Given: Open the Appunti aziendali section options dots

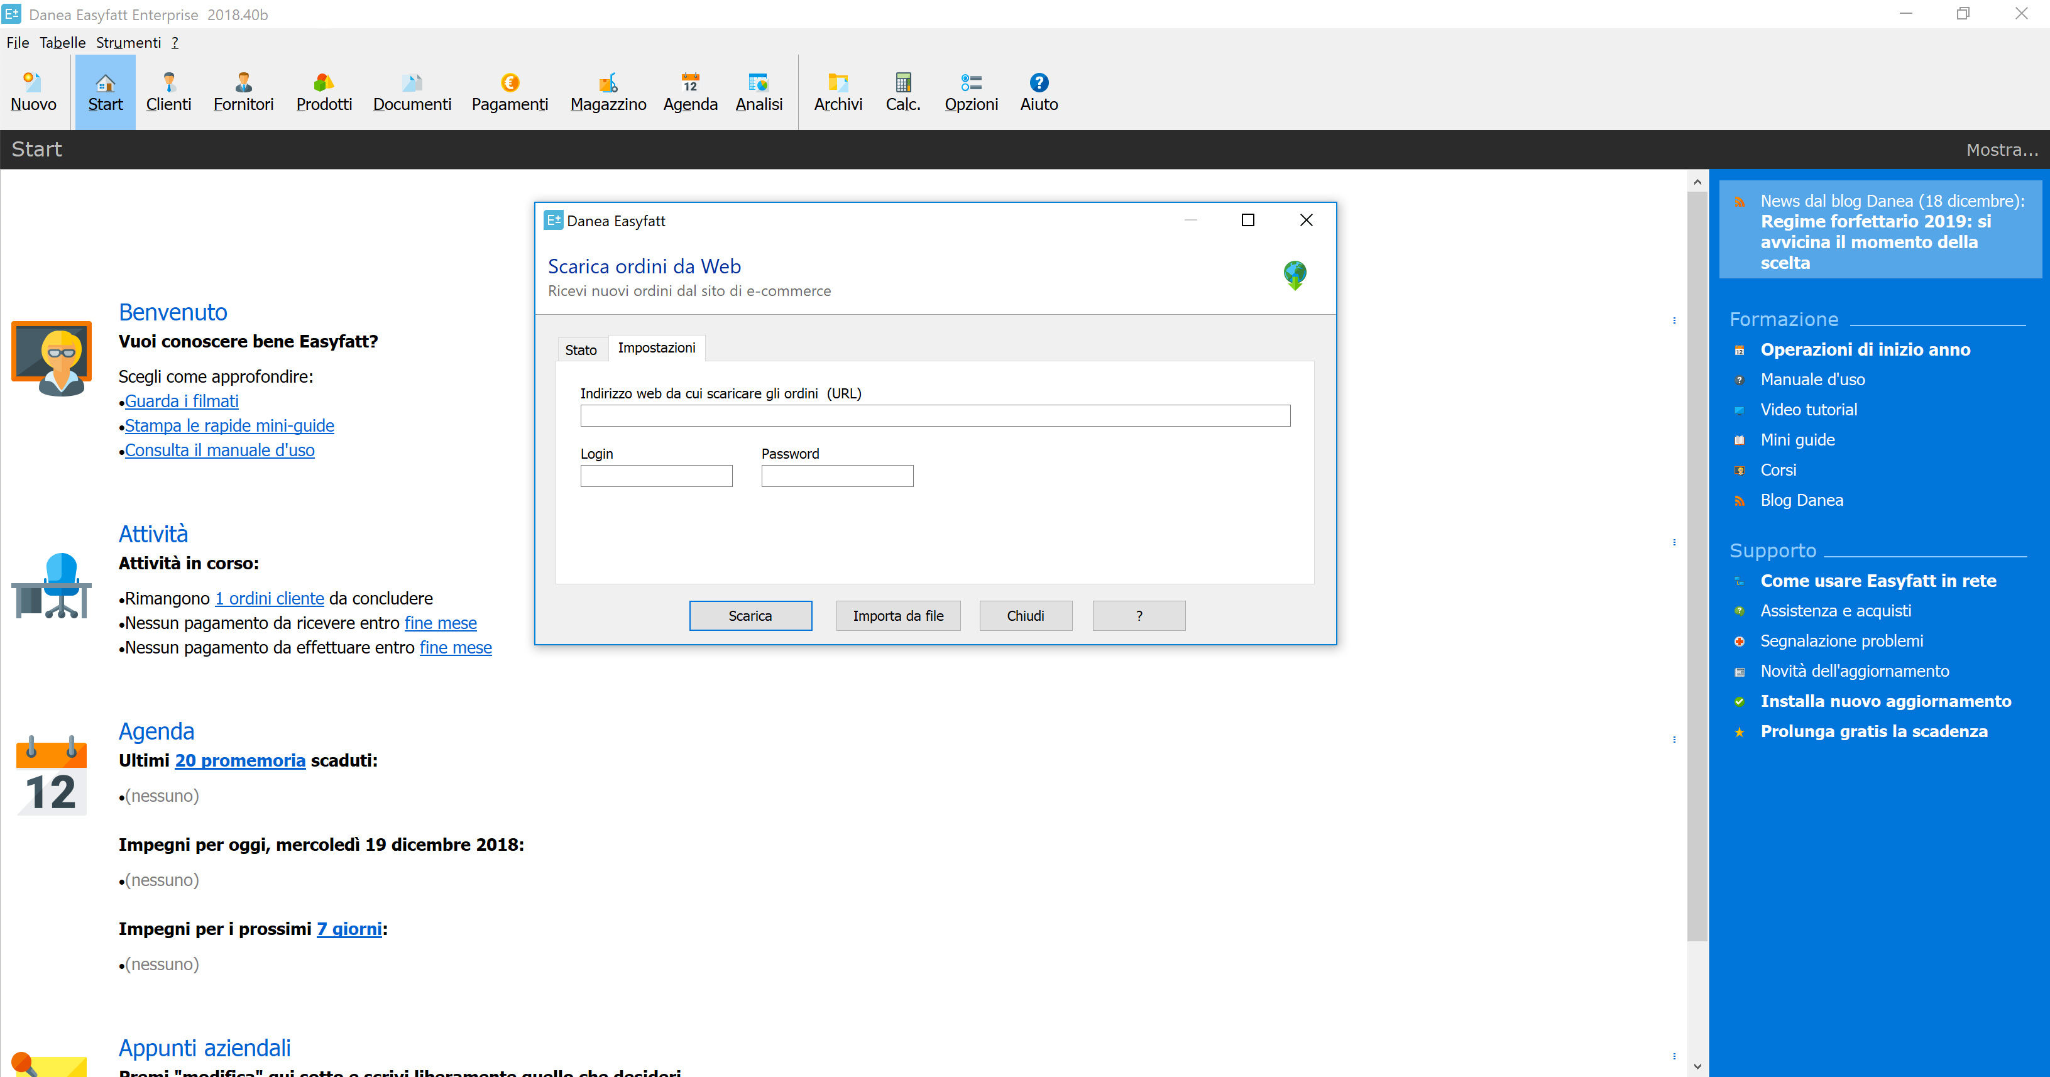Looking at the screenshot, I should 1674,1056.
